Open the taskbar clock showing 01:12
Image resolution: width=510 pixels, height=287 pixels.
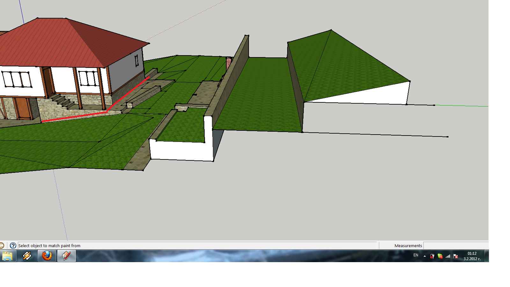coord(472,256)
